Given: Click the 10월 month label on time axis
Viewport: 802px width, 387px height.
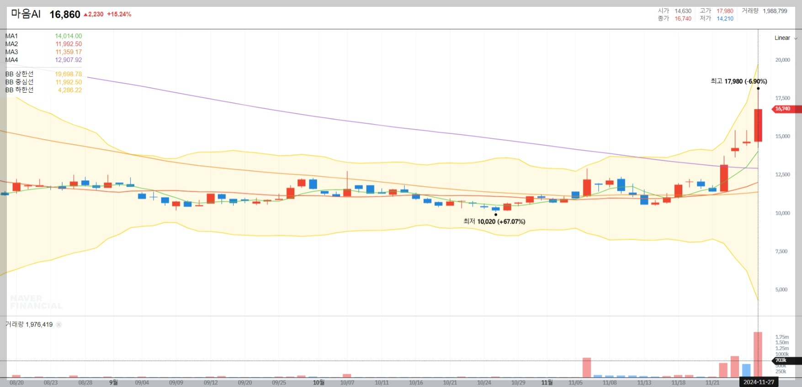Looking at the screenshot, I should pos(319,382).
